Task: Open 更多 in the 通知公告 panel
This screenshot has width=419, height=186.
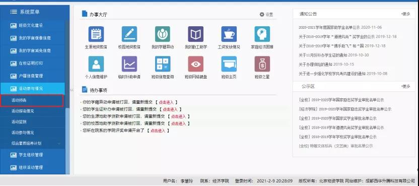Action: coord(405,14)
